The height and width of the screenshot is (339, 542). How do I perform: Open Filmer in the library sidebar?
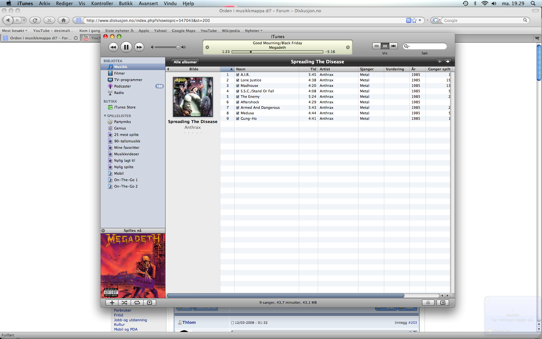point(133,73)
